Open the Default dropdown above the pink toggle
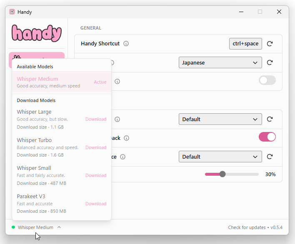This screenshot has width=295, height=244. 220,119
